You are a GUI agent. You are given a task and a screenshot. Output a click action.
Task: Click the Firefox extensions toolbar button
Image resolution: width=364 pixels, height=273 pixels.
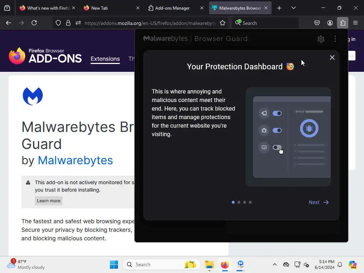coord(343,23)
